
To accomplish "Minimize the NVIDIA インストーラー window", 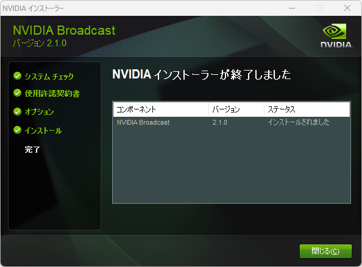I will point(292,8).
